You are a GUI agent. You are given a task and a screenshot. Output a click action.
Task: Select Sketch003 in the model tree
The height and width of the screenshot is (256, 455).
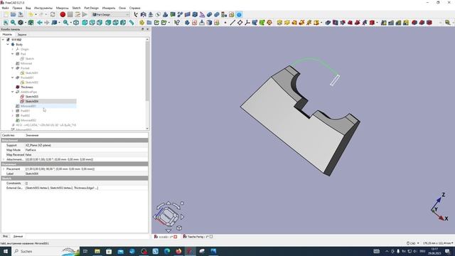tap(31, 97)
